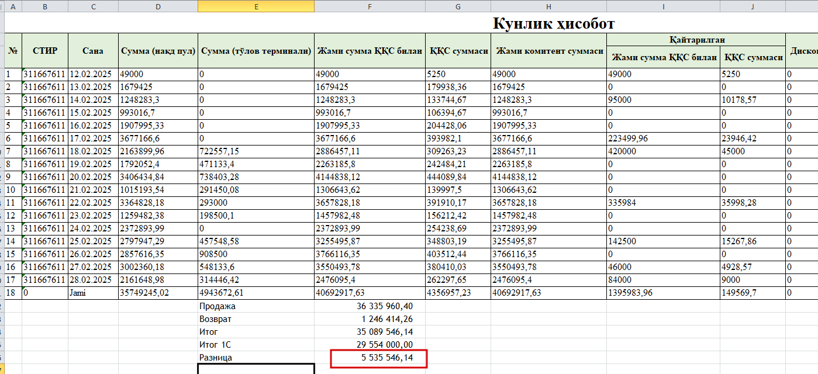Viewport: 818px width, 374px height.
Task: Select the terminal amount cell 471133,4
Action: point(256,164)
